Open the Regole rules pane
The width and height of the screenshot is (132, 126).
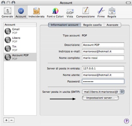click(x=112, y=13)
